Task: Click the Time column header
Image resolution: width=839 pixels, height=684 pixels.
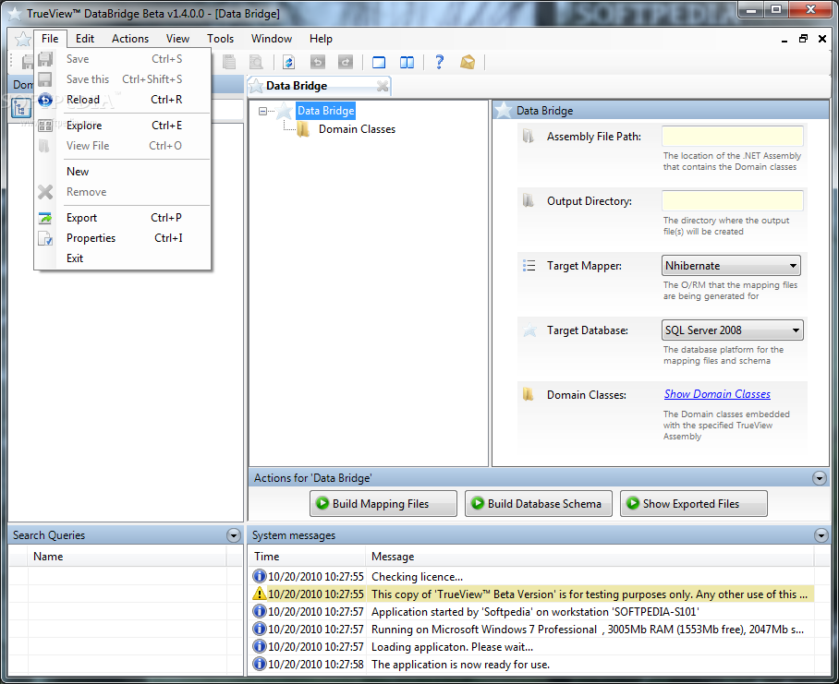Action: click(x=307, y=557)
